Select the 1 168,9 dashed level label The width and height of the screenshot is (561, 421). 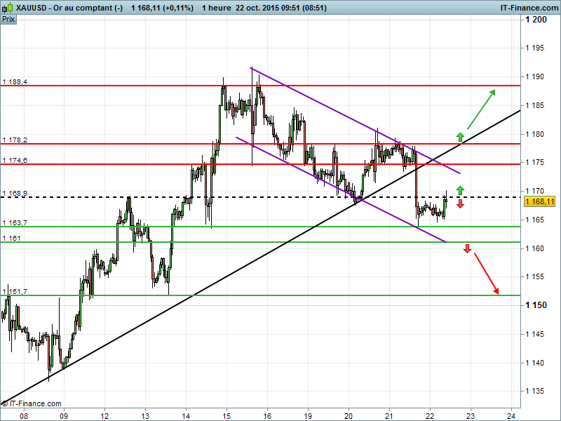pos(15,194)
